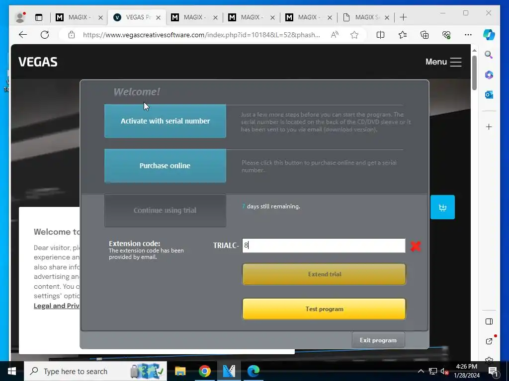Focus the TRIALC extension code field
The image size is (509, 381).
[x=323, y=245]
